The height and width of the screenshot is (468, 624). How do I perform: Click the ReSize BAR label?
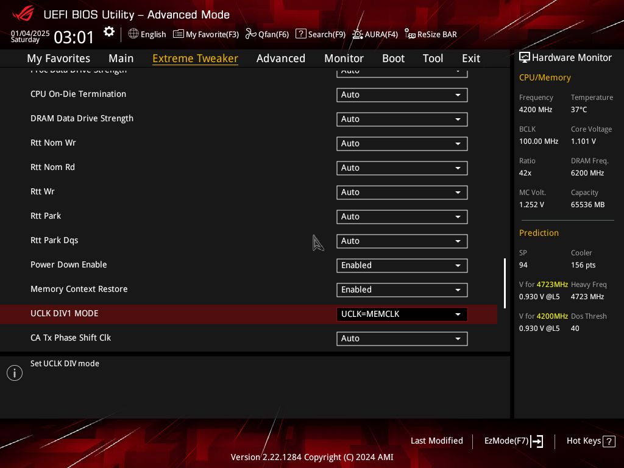(x=437, y=35)
